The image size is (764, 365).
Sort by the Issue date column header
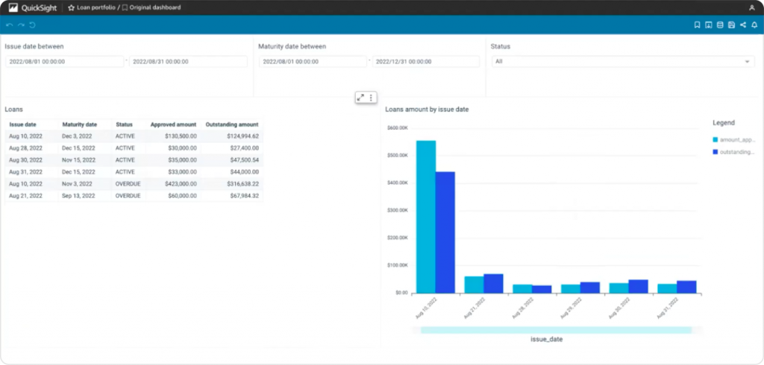(22, 124)
